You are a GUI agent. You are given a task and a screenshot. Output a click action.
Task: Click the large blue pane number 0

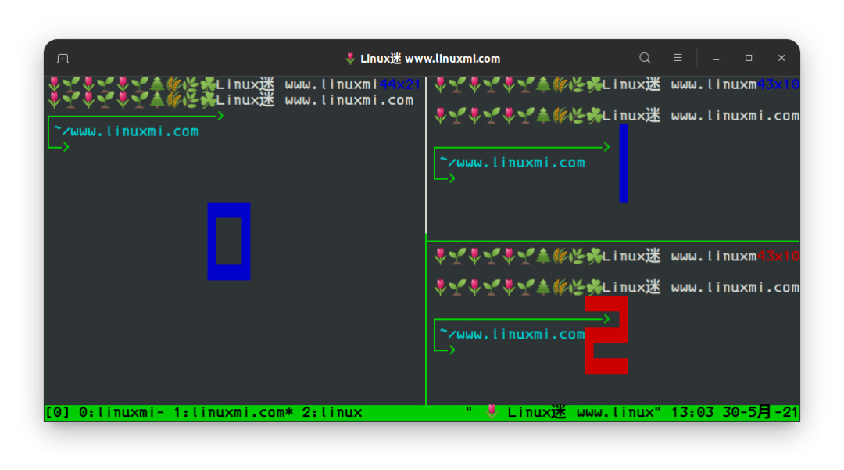tap(229, 241)
